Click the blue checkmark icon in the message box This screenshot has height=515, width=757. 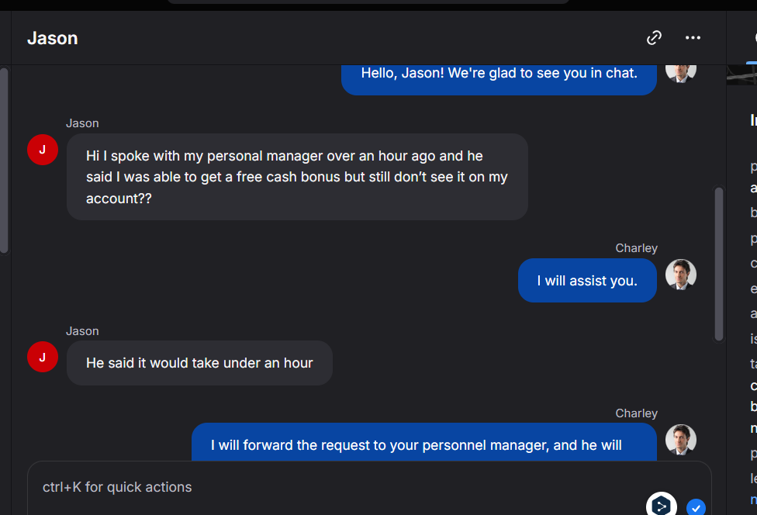click(696, 507)
